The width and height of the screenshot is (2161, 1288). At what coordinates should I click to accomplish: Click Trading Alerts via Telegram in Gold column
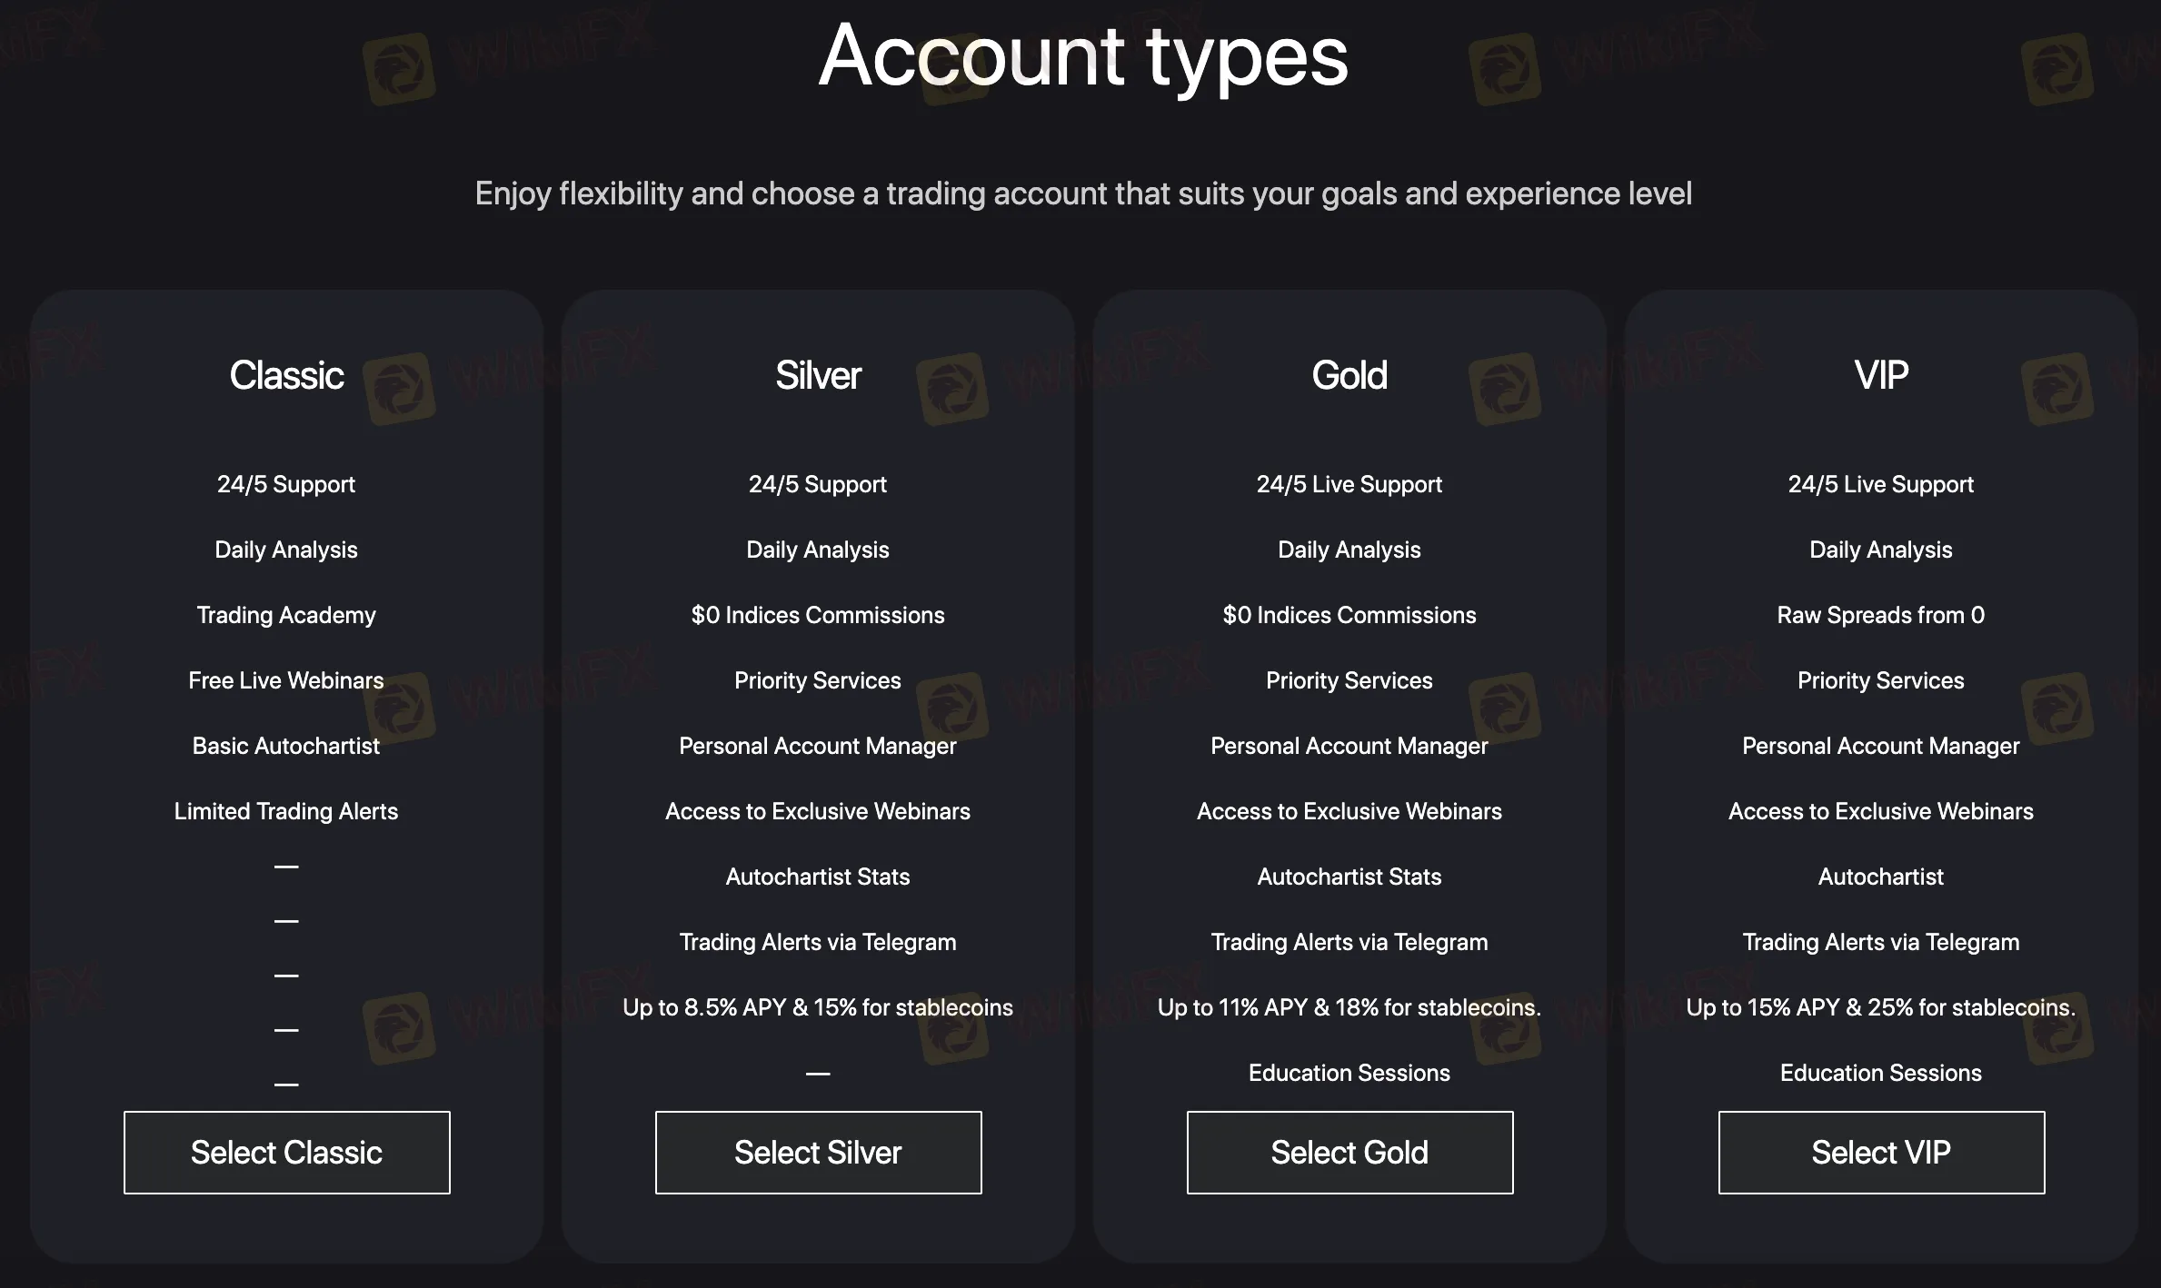pos(1349,942)
